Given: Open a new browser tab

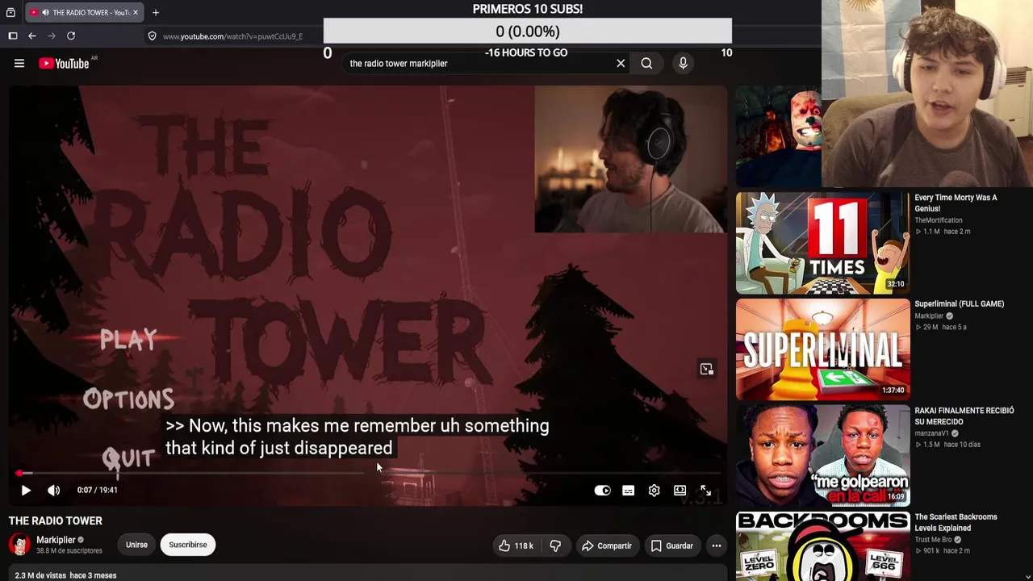Looking at the screenshot, I should tap(156, 13).
